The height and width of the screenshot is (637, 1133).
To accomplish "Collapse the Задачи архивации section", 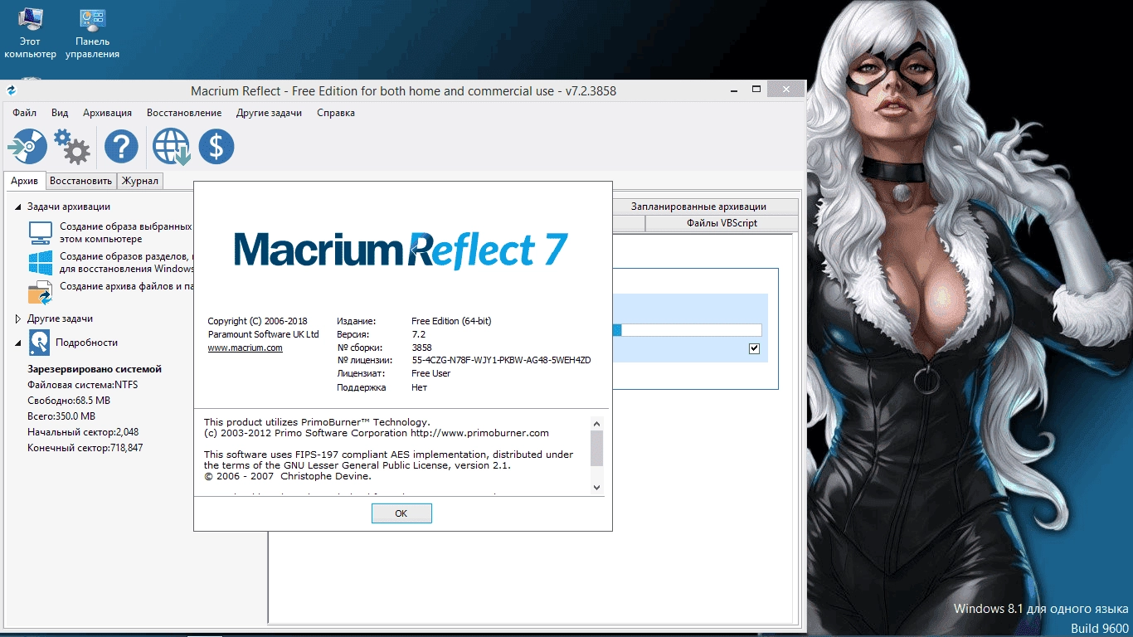I will 18,207.
